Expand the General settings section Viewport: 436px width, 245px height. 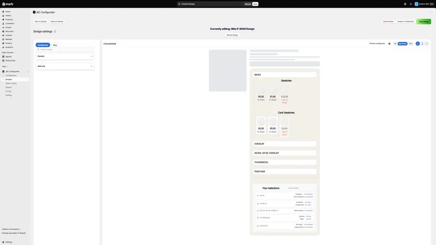point(65,56)
